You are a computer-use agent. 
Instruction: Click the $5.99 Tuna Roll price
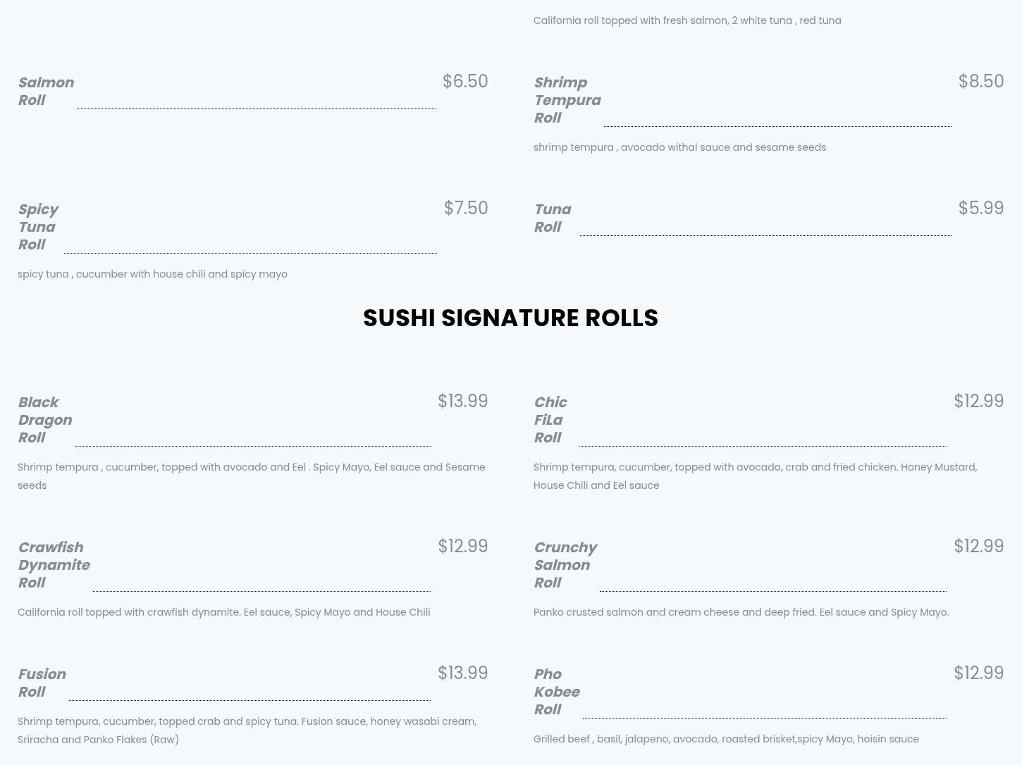pyautogui.click(x=980, y=209)
